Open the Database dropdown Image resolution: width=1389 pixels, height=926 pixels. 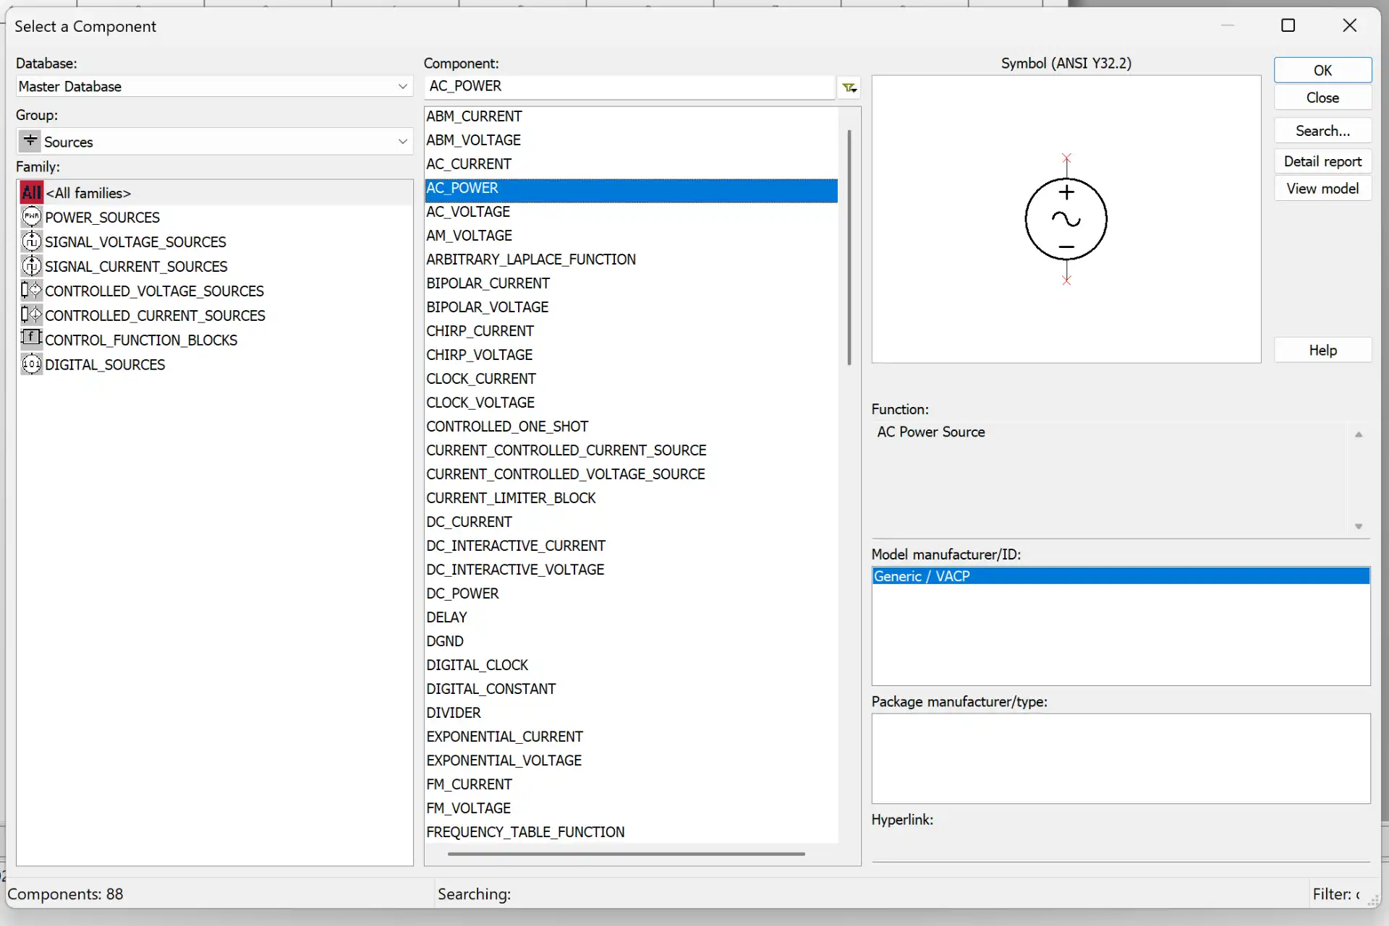402,87
